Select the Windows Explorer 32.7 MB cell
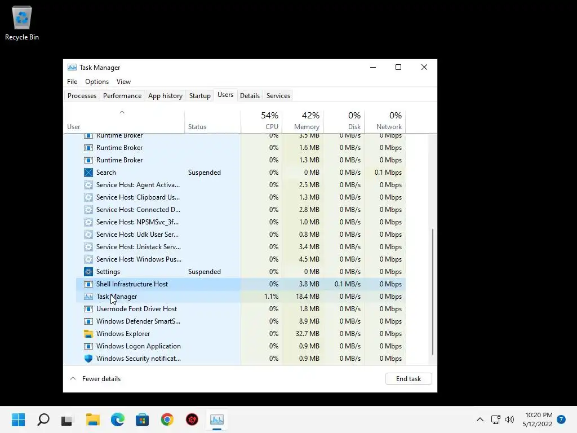This screenshot has height=433, width=577. point(303,334)
